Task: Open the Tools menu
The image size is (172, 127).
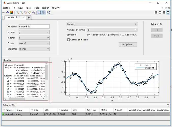Action: (x=28, y=8)
